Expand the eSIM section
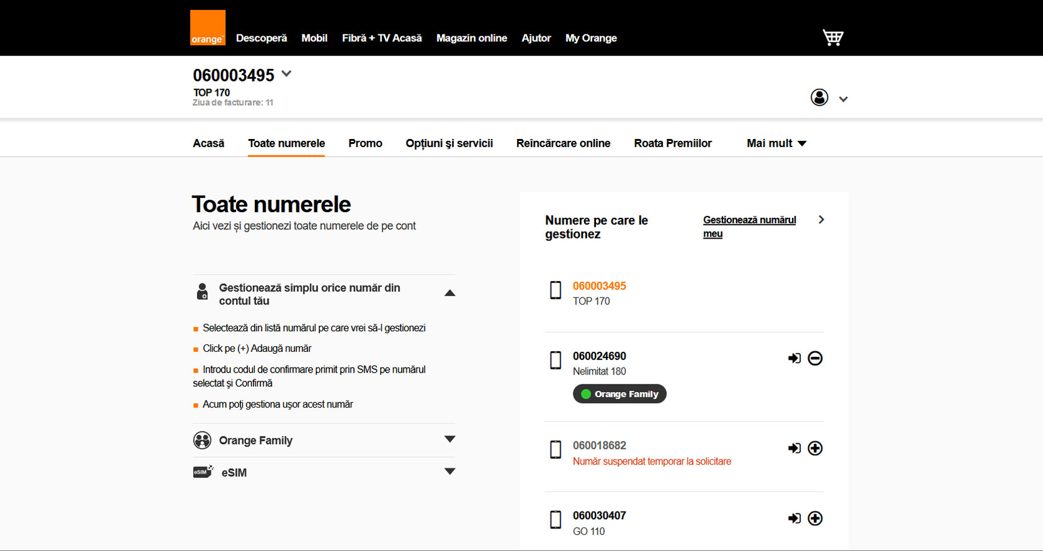This screenshot has width=1043, height=551. 449,472
